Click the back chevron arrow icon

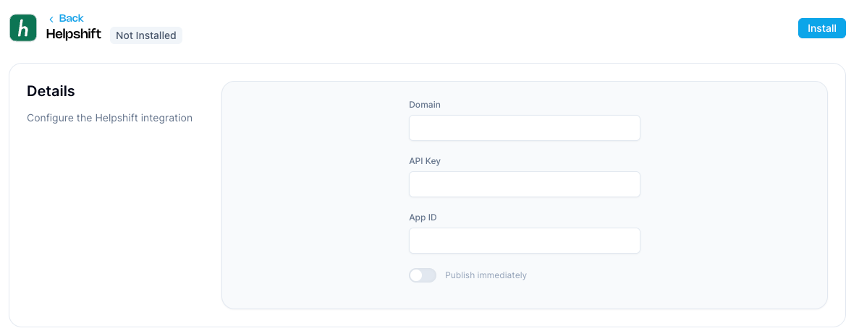pos(51,19)
